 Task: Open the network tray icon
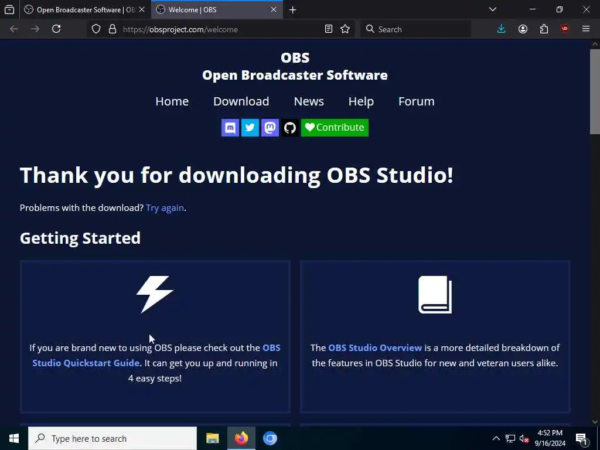(x=510, y=438)
